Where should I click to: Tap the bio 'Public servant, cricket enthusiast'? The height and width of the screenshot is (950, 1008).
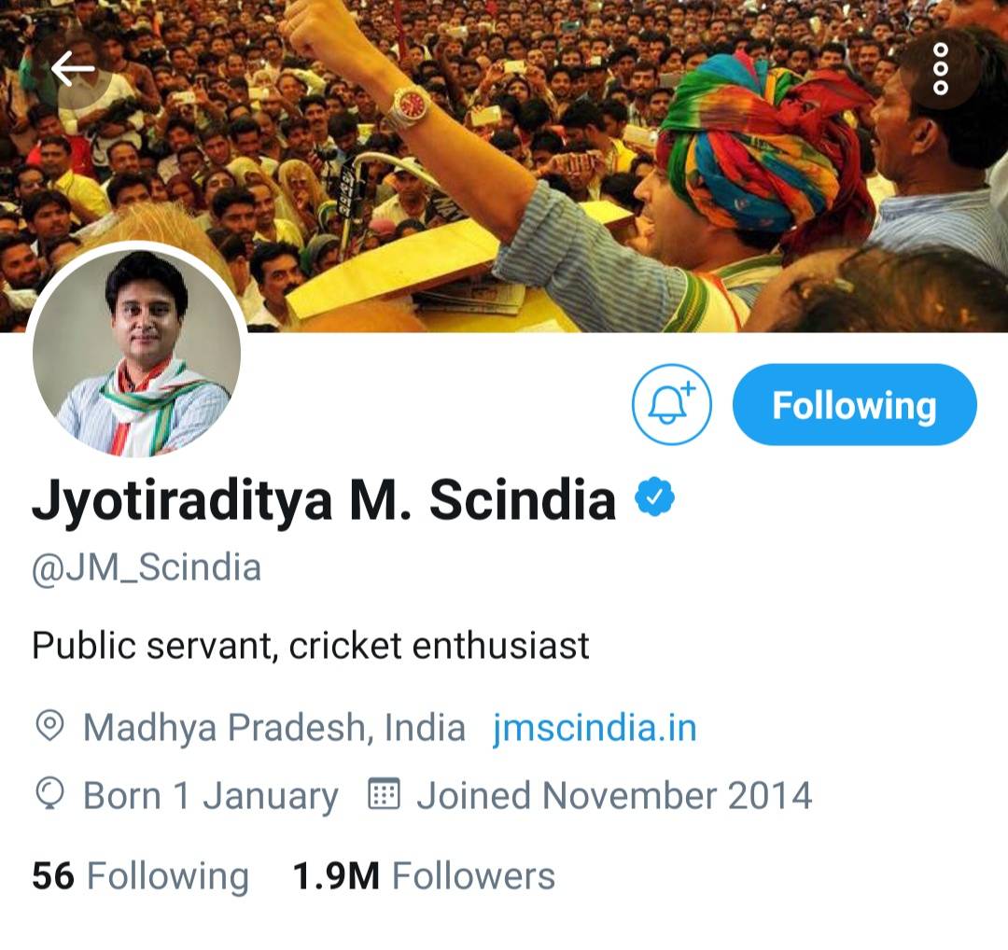[x=311, y=646]
